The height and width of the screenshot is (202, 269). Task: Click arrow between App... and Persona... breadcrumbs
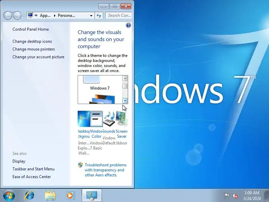pos(55,15)
